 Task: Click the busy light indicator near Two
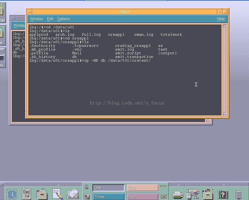tap(164, 187)
